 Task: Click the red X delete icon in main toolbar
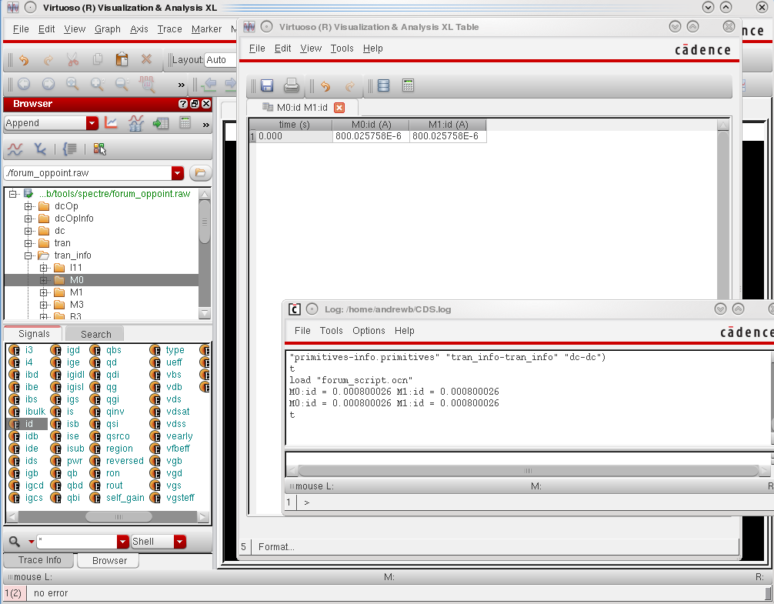(146, 59)
